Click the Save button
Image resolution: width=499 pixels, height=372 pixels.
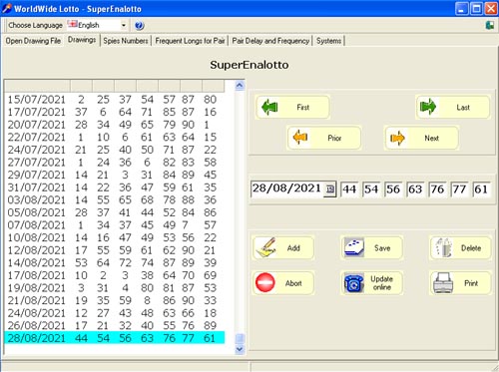371,248
